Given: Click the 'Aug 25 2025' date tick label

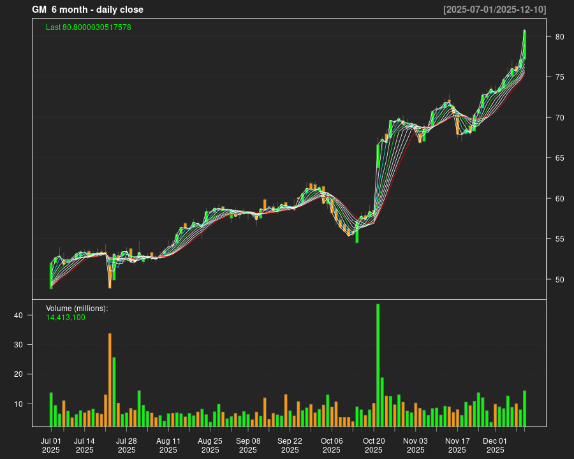Looking at the screenshot, I should 210,445.
